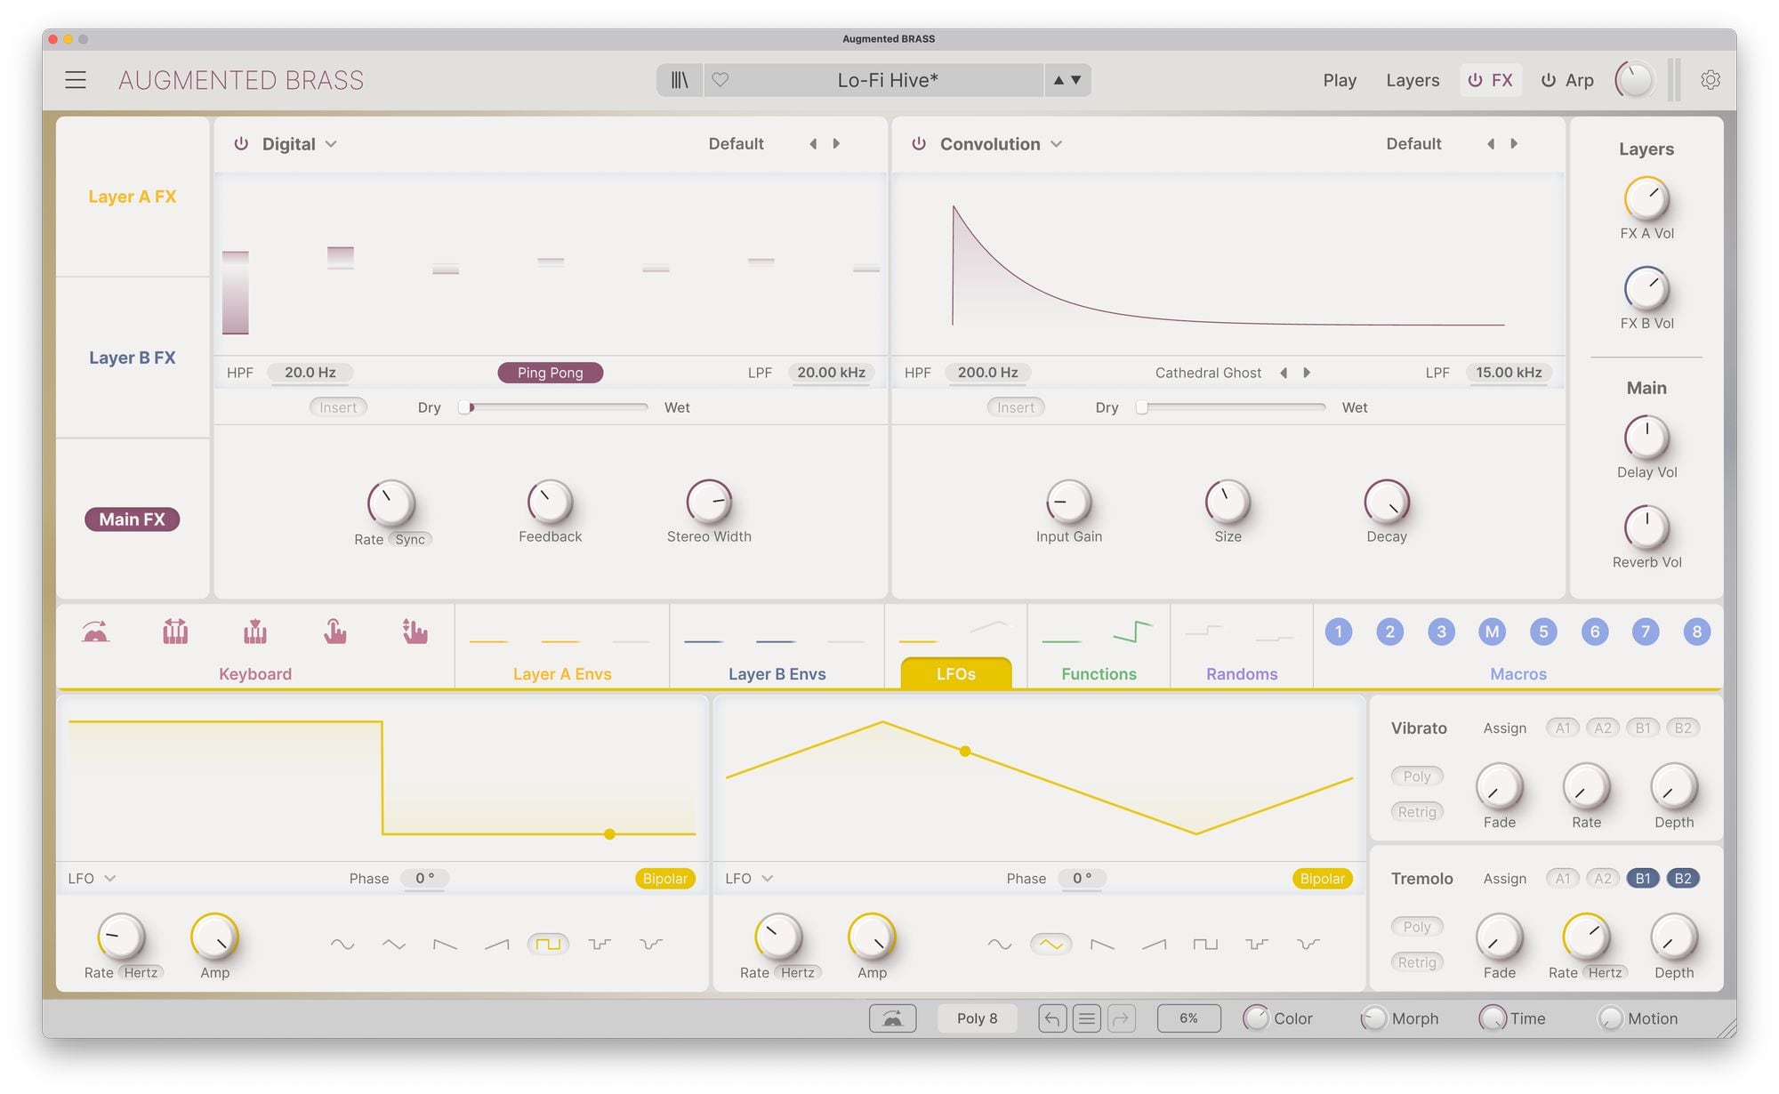Open the Layer A FX tab
1779x1094 pixels.
coord(133,197)
